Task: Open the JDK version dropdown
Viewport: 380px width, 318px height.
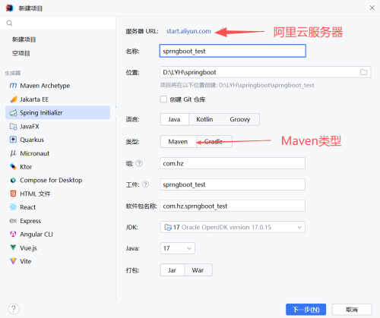Action: pos(233,227)
